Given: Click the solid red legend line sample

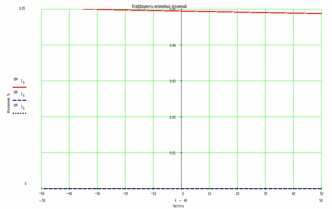Looking at the screenshot, I should 20,87.
